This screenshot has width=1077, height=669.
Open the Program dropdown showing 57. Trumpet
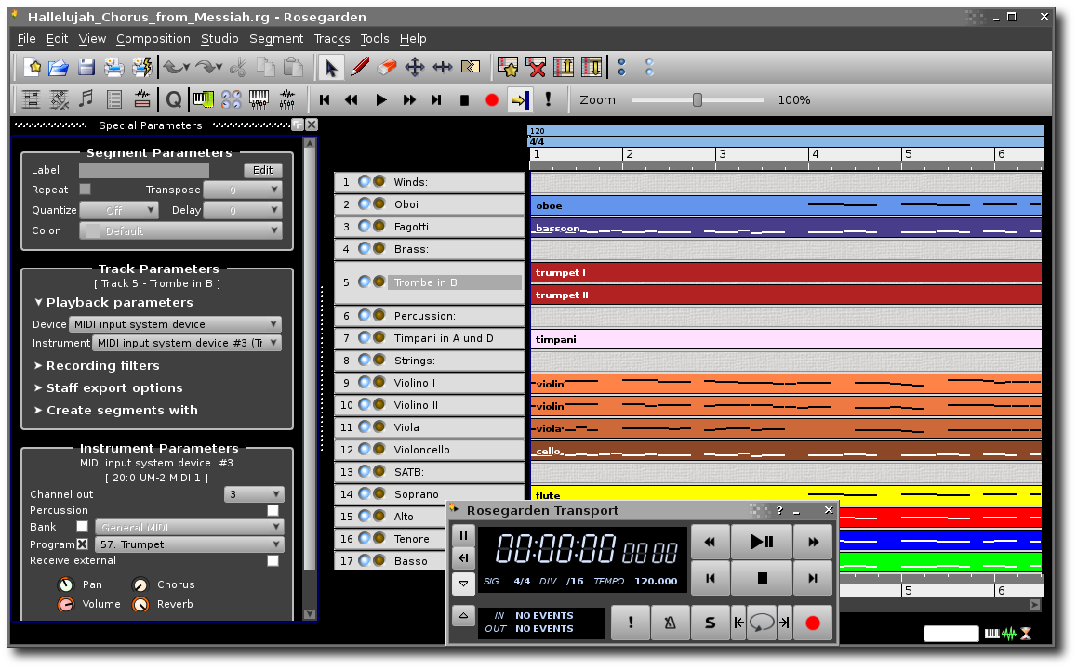[189, 544]
